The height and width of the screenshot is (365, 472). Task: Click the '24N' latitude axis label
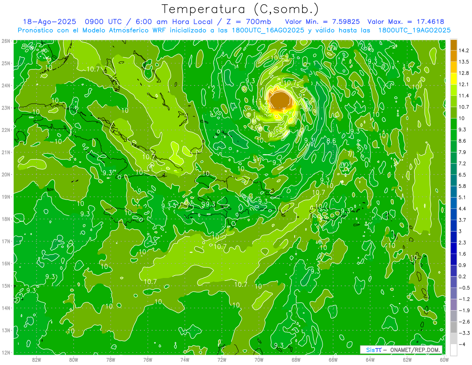6,85
